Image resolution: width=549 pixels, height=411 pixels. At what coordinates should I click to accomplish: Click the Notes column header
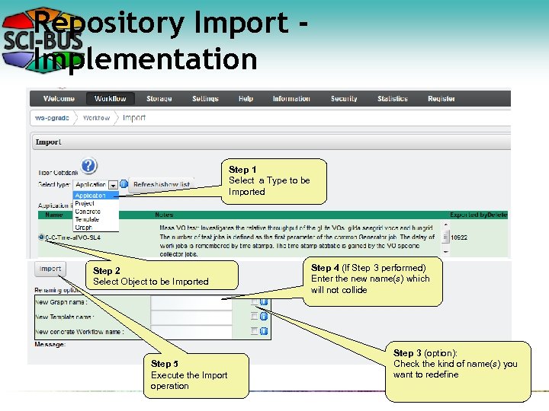click(164, 215)
